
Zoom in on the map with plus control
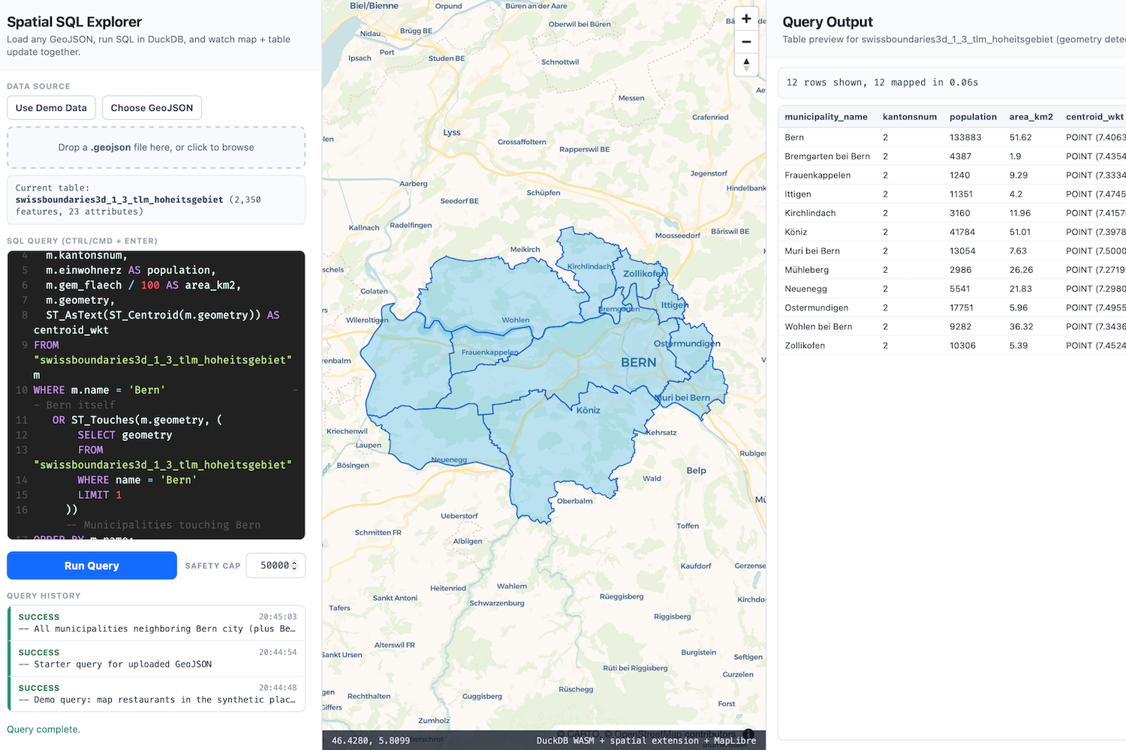746,18
